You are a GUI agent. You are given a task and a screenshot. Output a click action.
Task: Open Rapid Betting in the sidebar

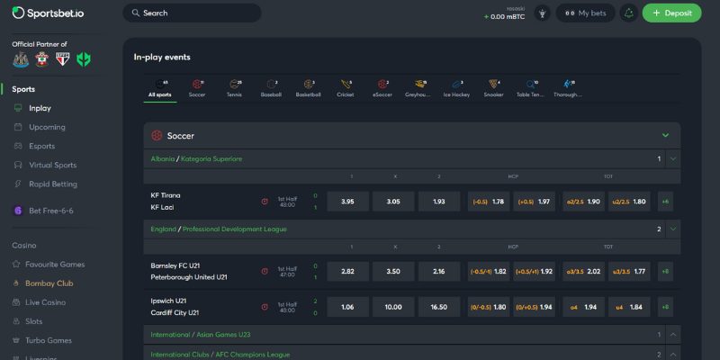[x=53, y=184]
